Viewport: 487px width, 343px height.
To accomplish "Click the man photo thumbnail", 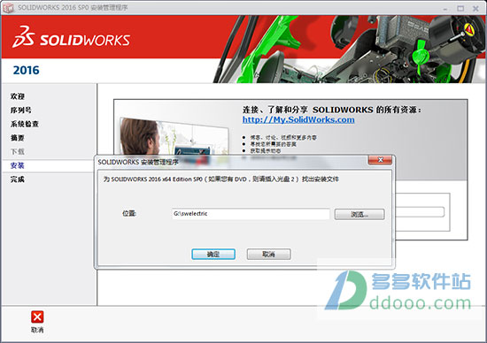I will coord(174,136).
